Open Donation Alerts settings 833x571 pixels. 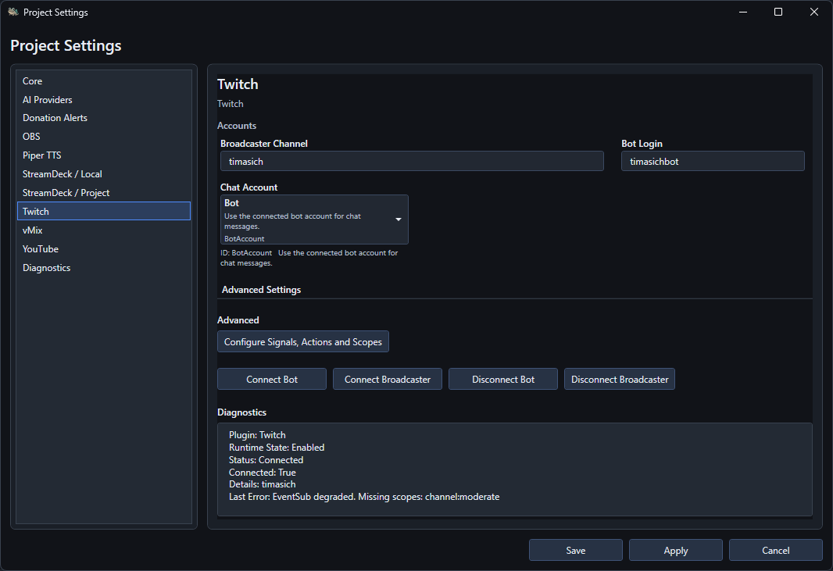pos(104,118)
